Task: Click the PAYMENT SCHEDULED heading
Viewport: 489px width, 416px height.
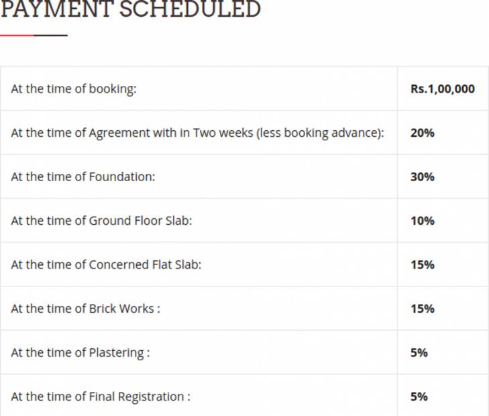Action: (130, 10)
